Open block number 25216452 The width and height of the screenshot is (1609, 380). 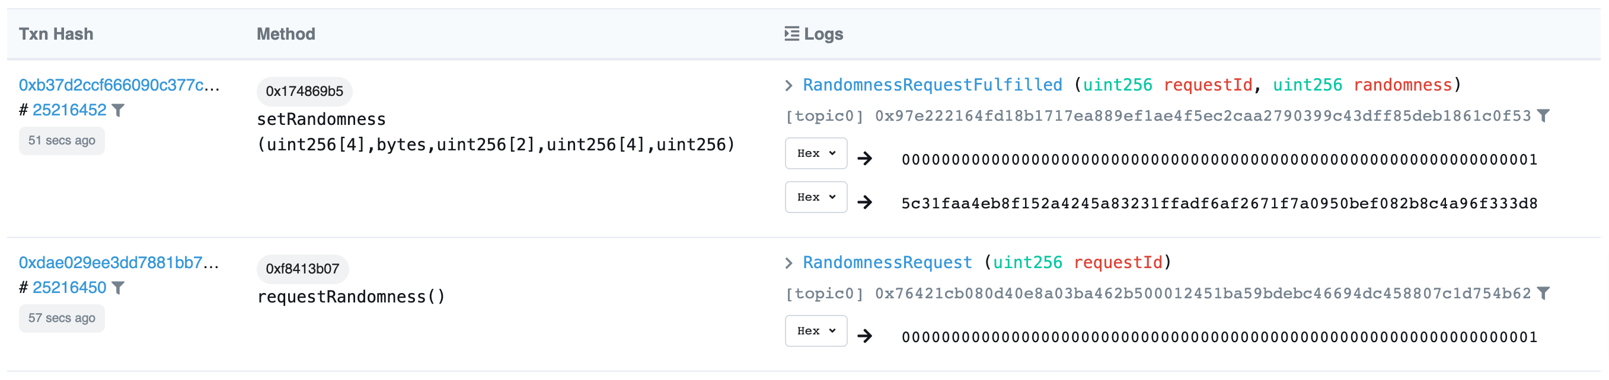pos(69,111)
